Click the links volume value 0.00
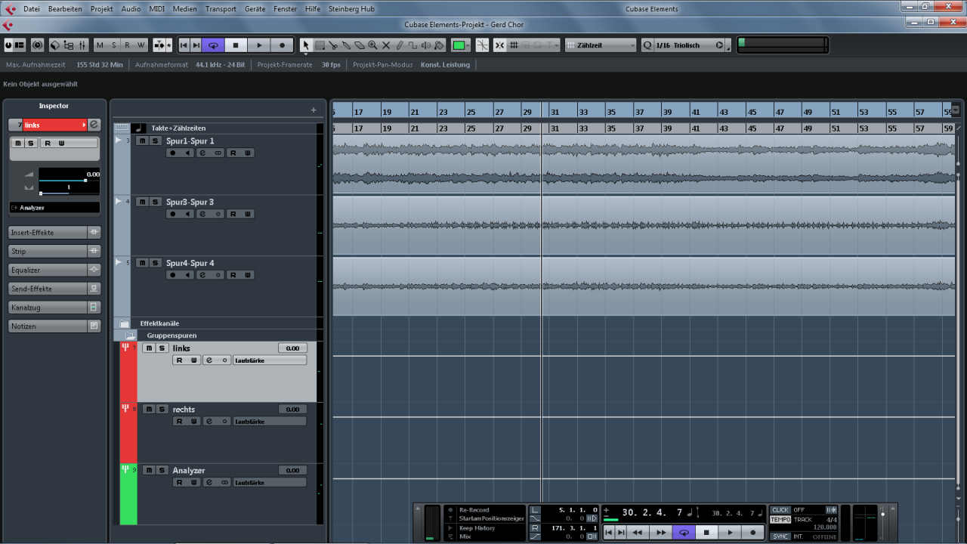Viewport: 967px width, 544px height. (x=292, y=348)
